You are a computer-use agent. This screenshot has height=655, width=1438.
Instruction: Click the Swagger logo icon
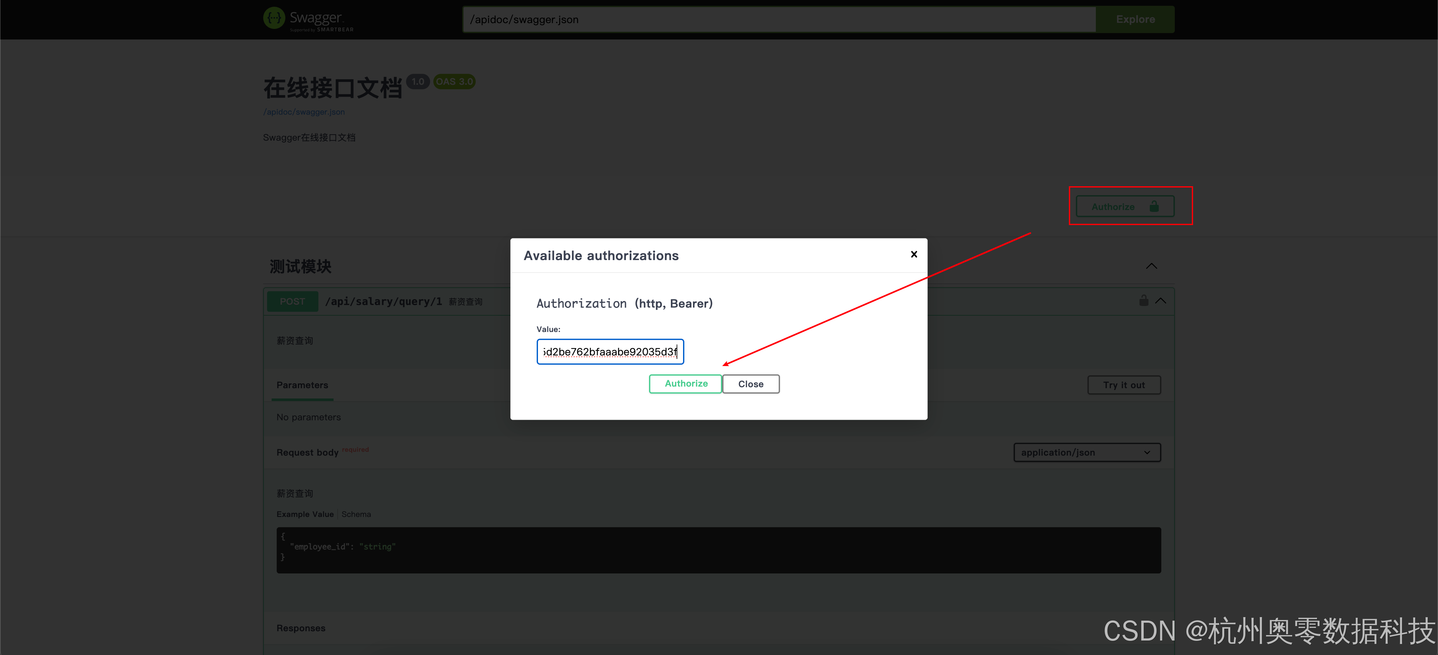click(273, 18)
